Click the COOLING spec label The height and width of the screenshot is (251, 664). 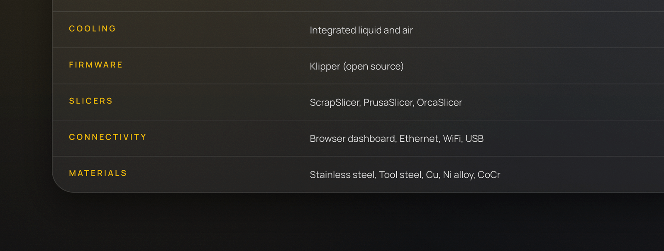coord(92,29)
